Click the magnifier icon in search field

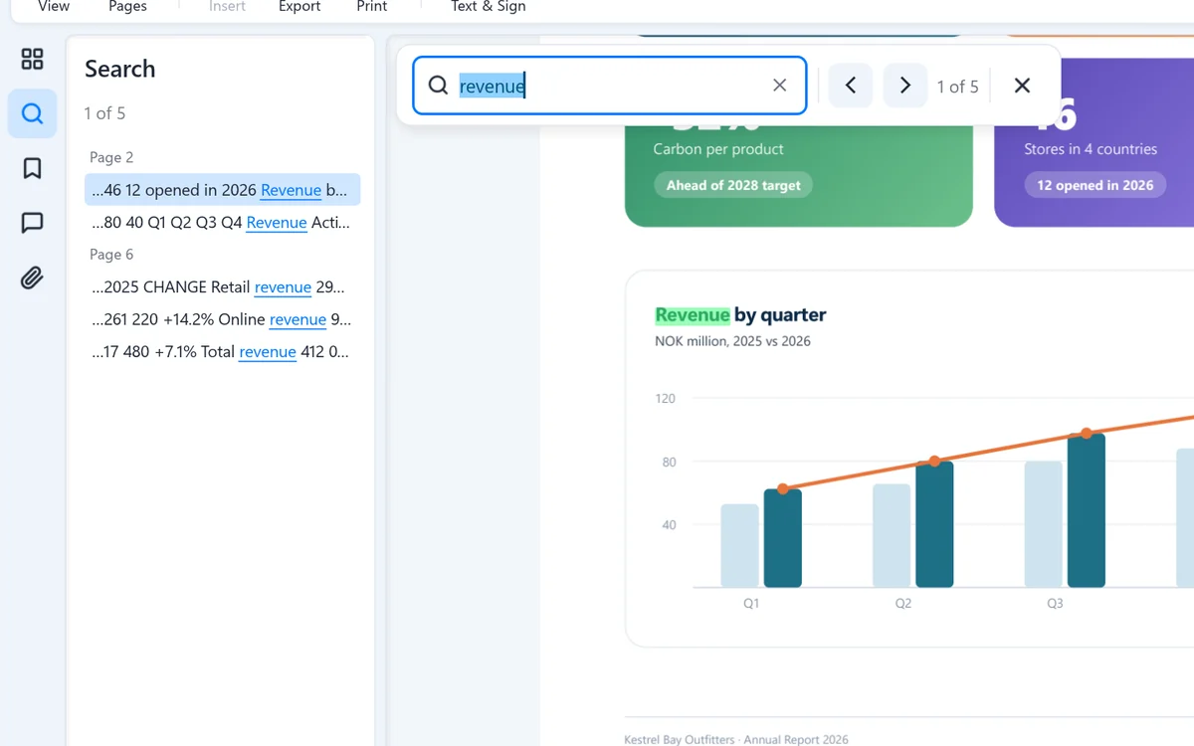coord(438,86)
